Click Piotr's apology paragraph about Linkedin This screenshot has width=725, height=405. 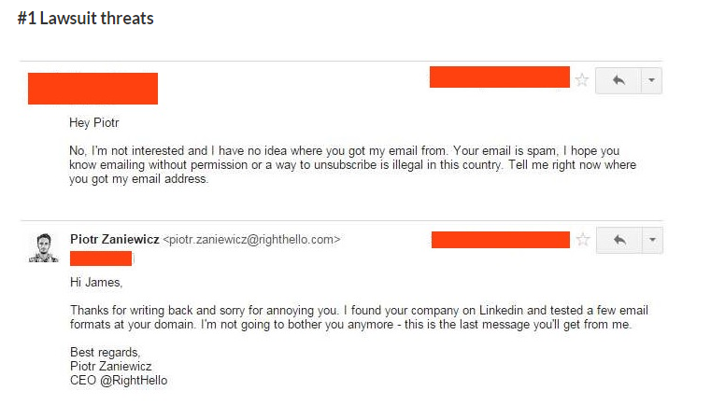[x=359, y=317]
